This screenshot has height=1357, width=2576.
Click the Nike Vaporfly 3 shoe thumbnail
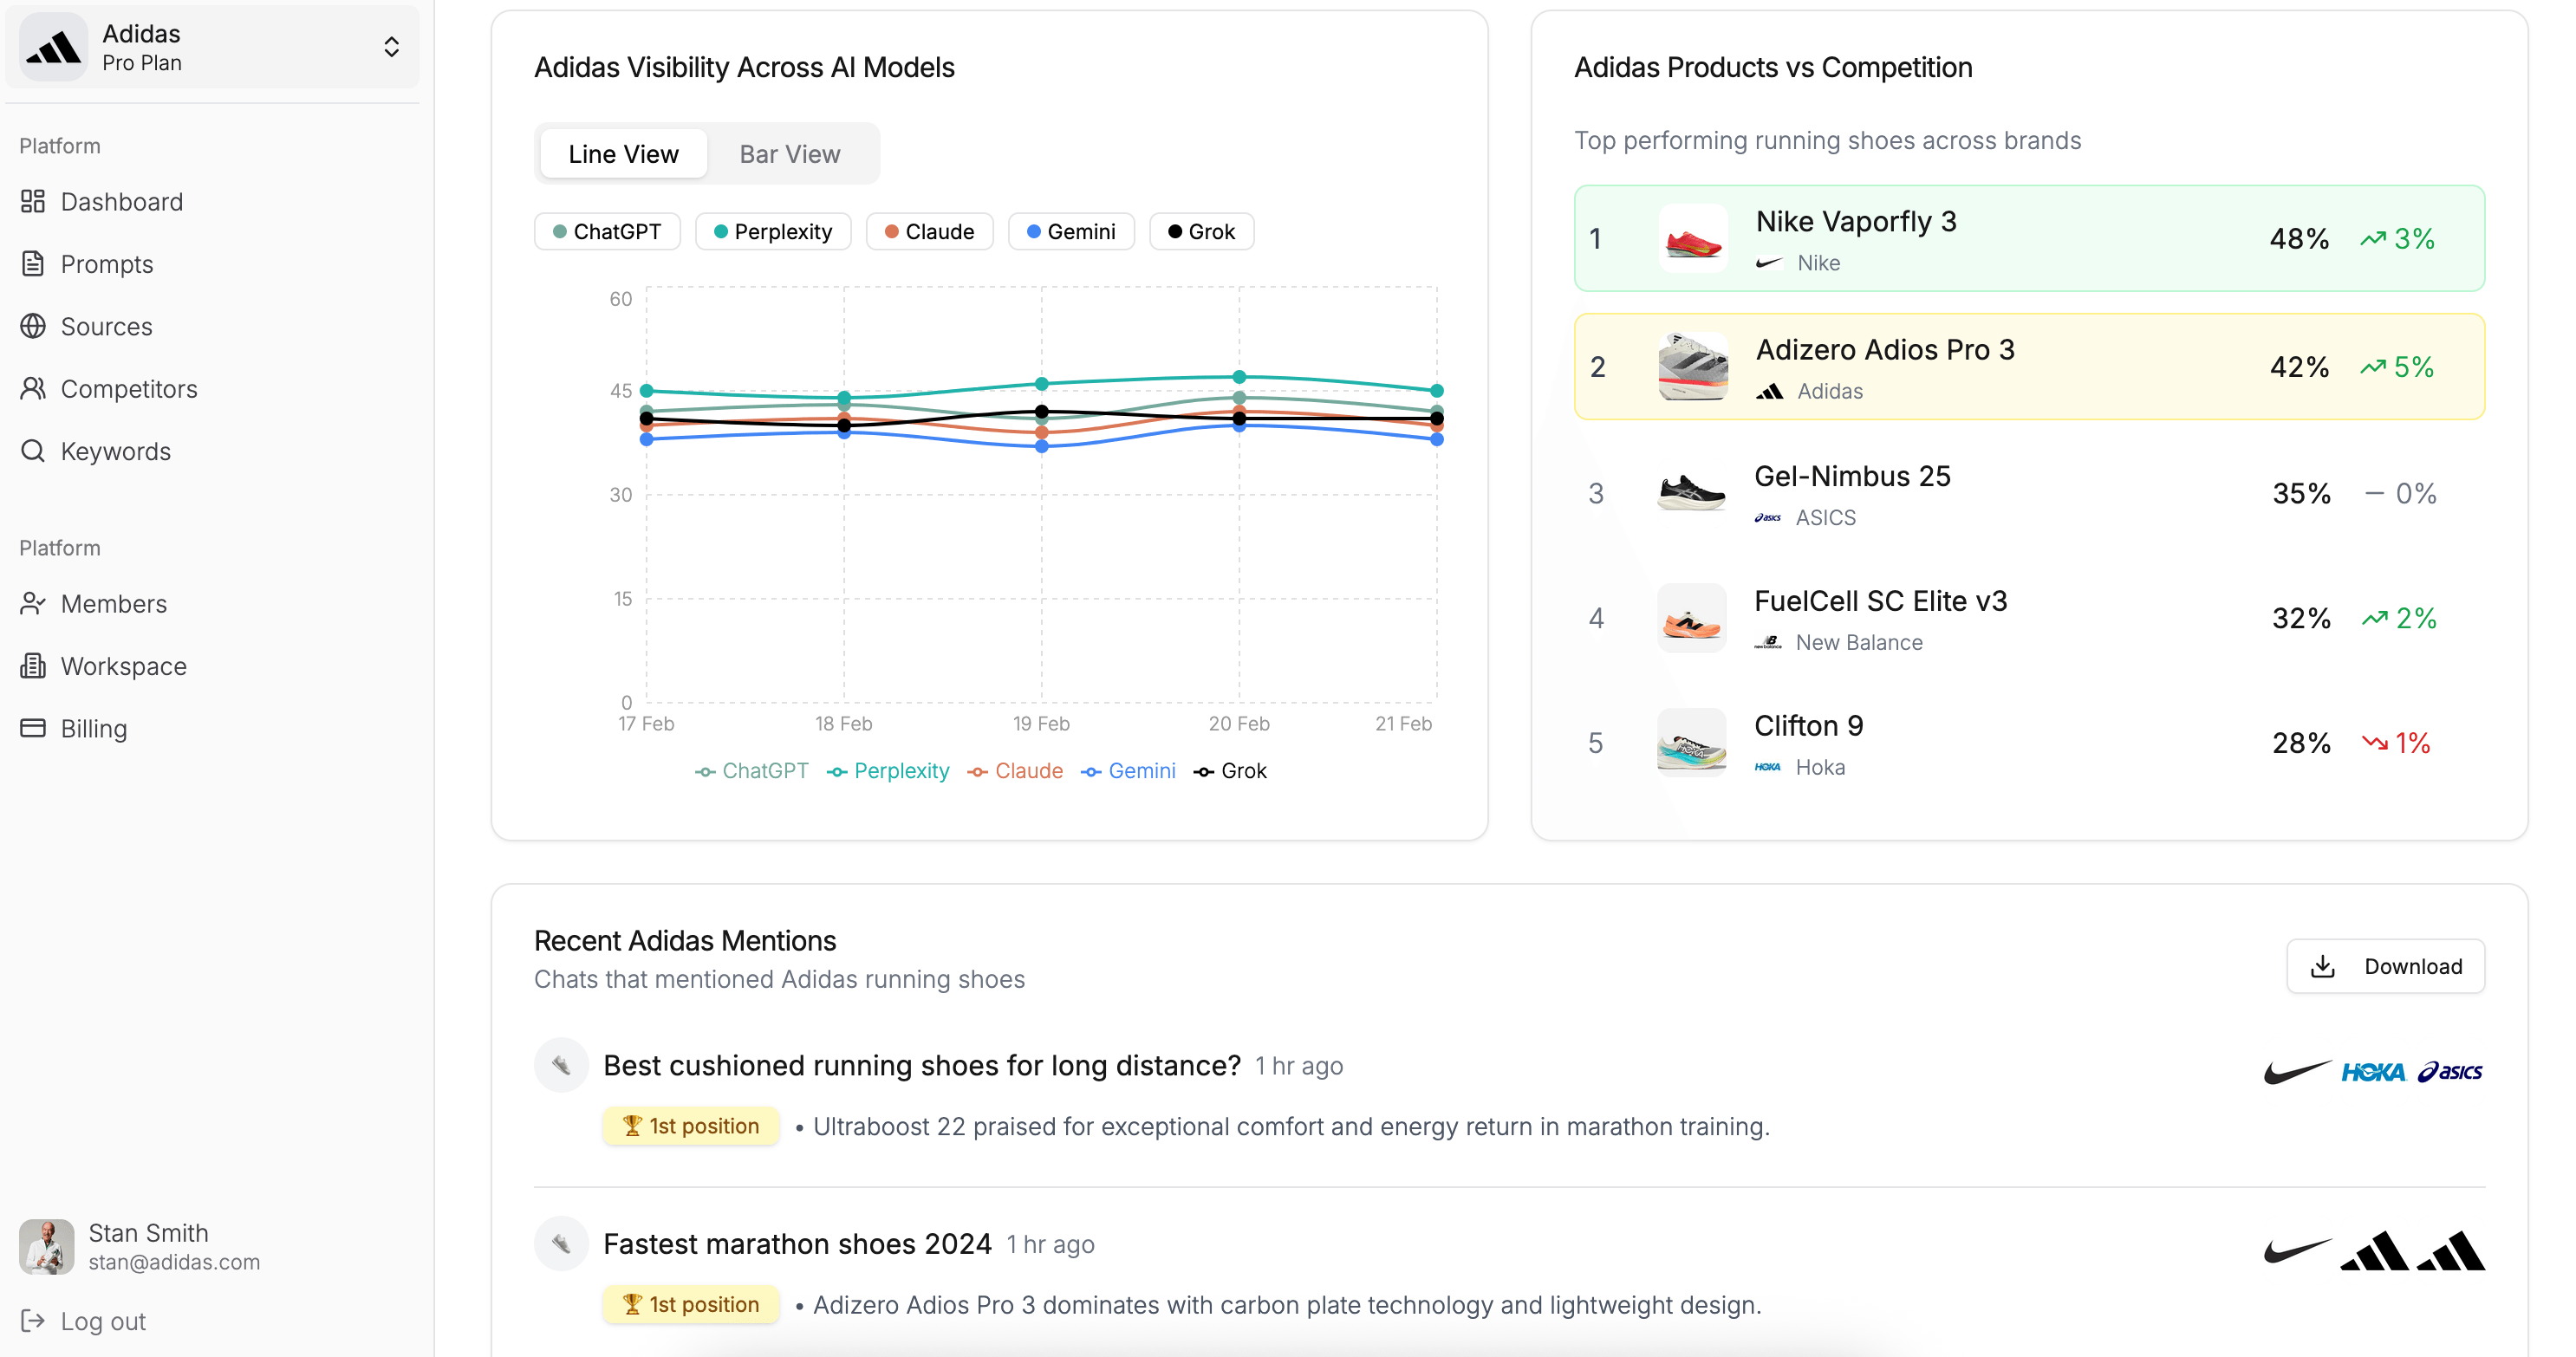click(1692, 238)
